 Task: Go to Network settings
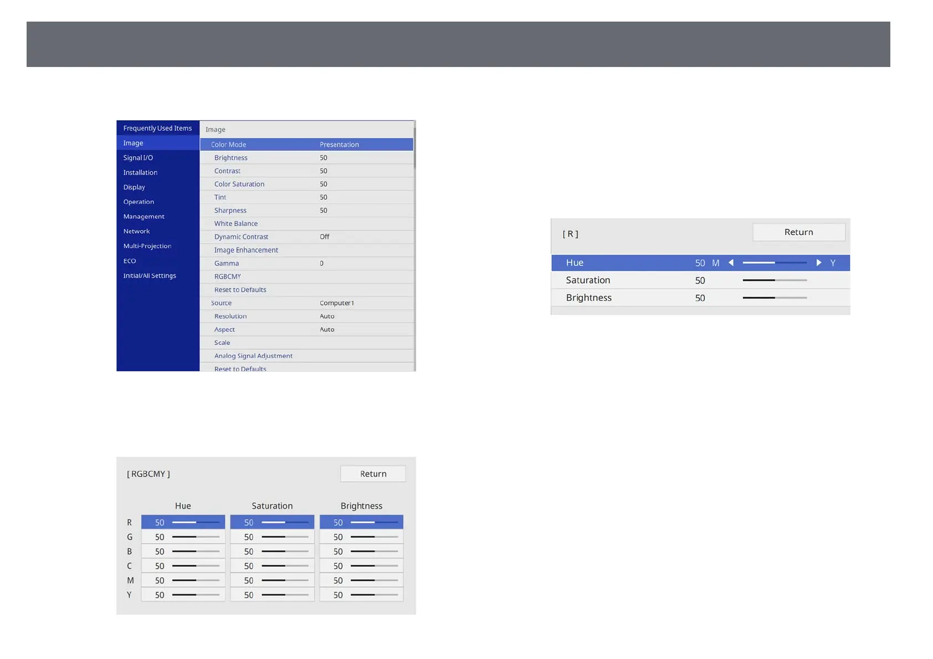(x=158, y=231)
